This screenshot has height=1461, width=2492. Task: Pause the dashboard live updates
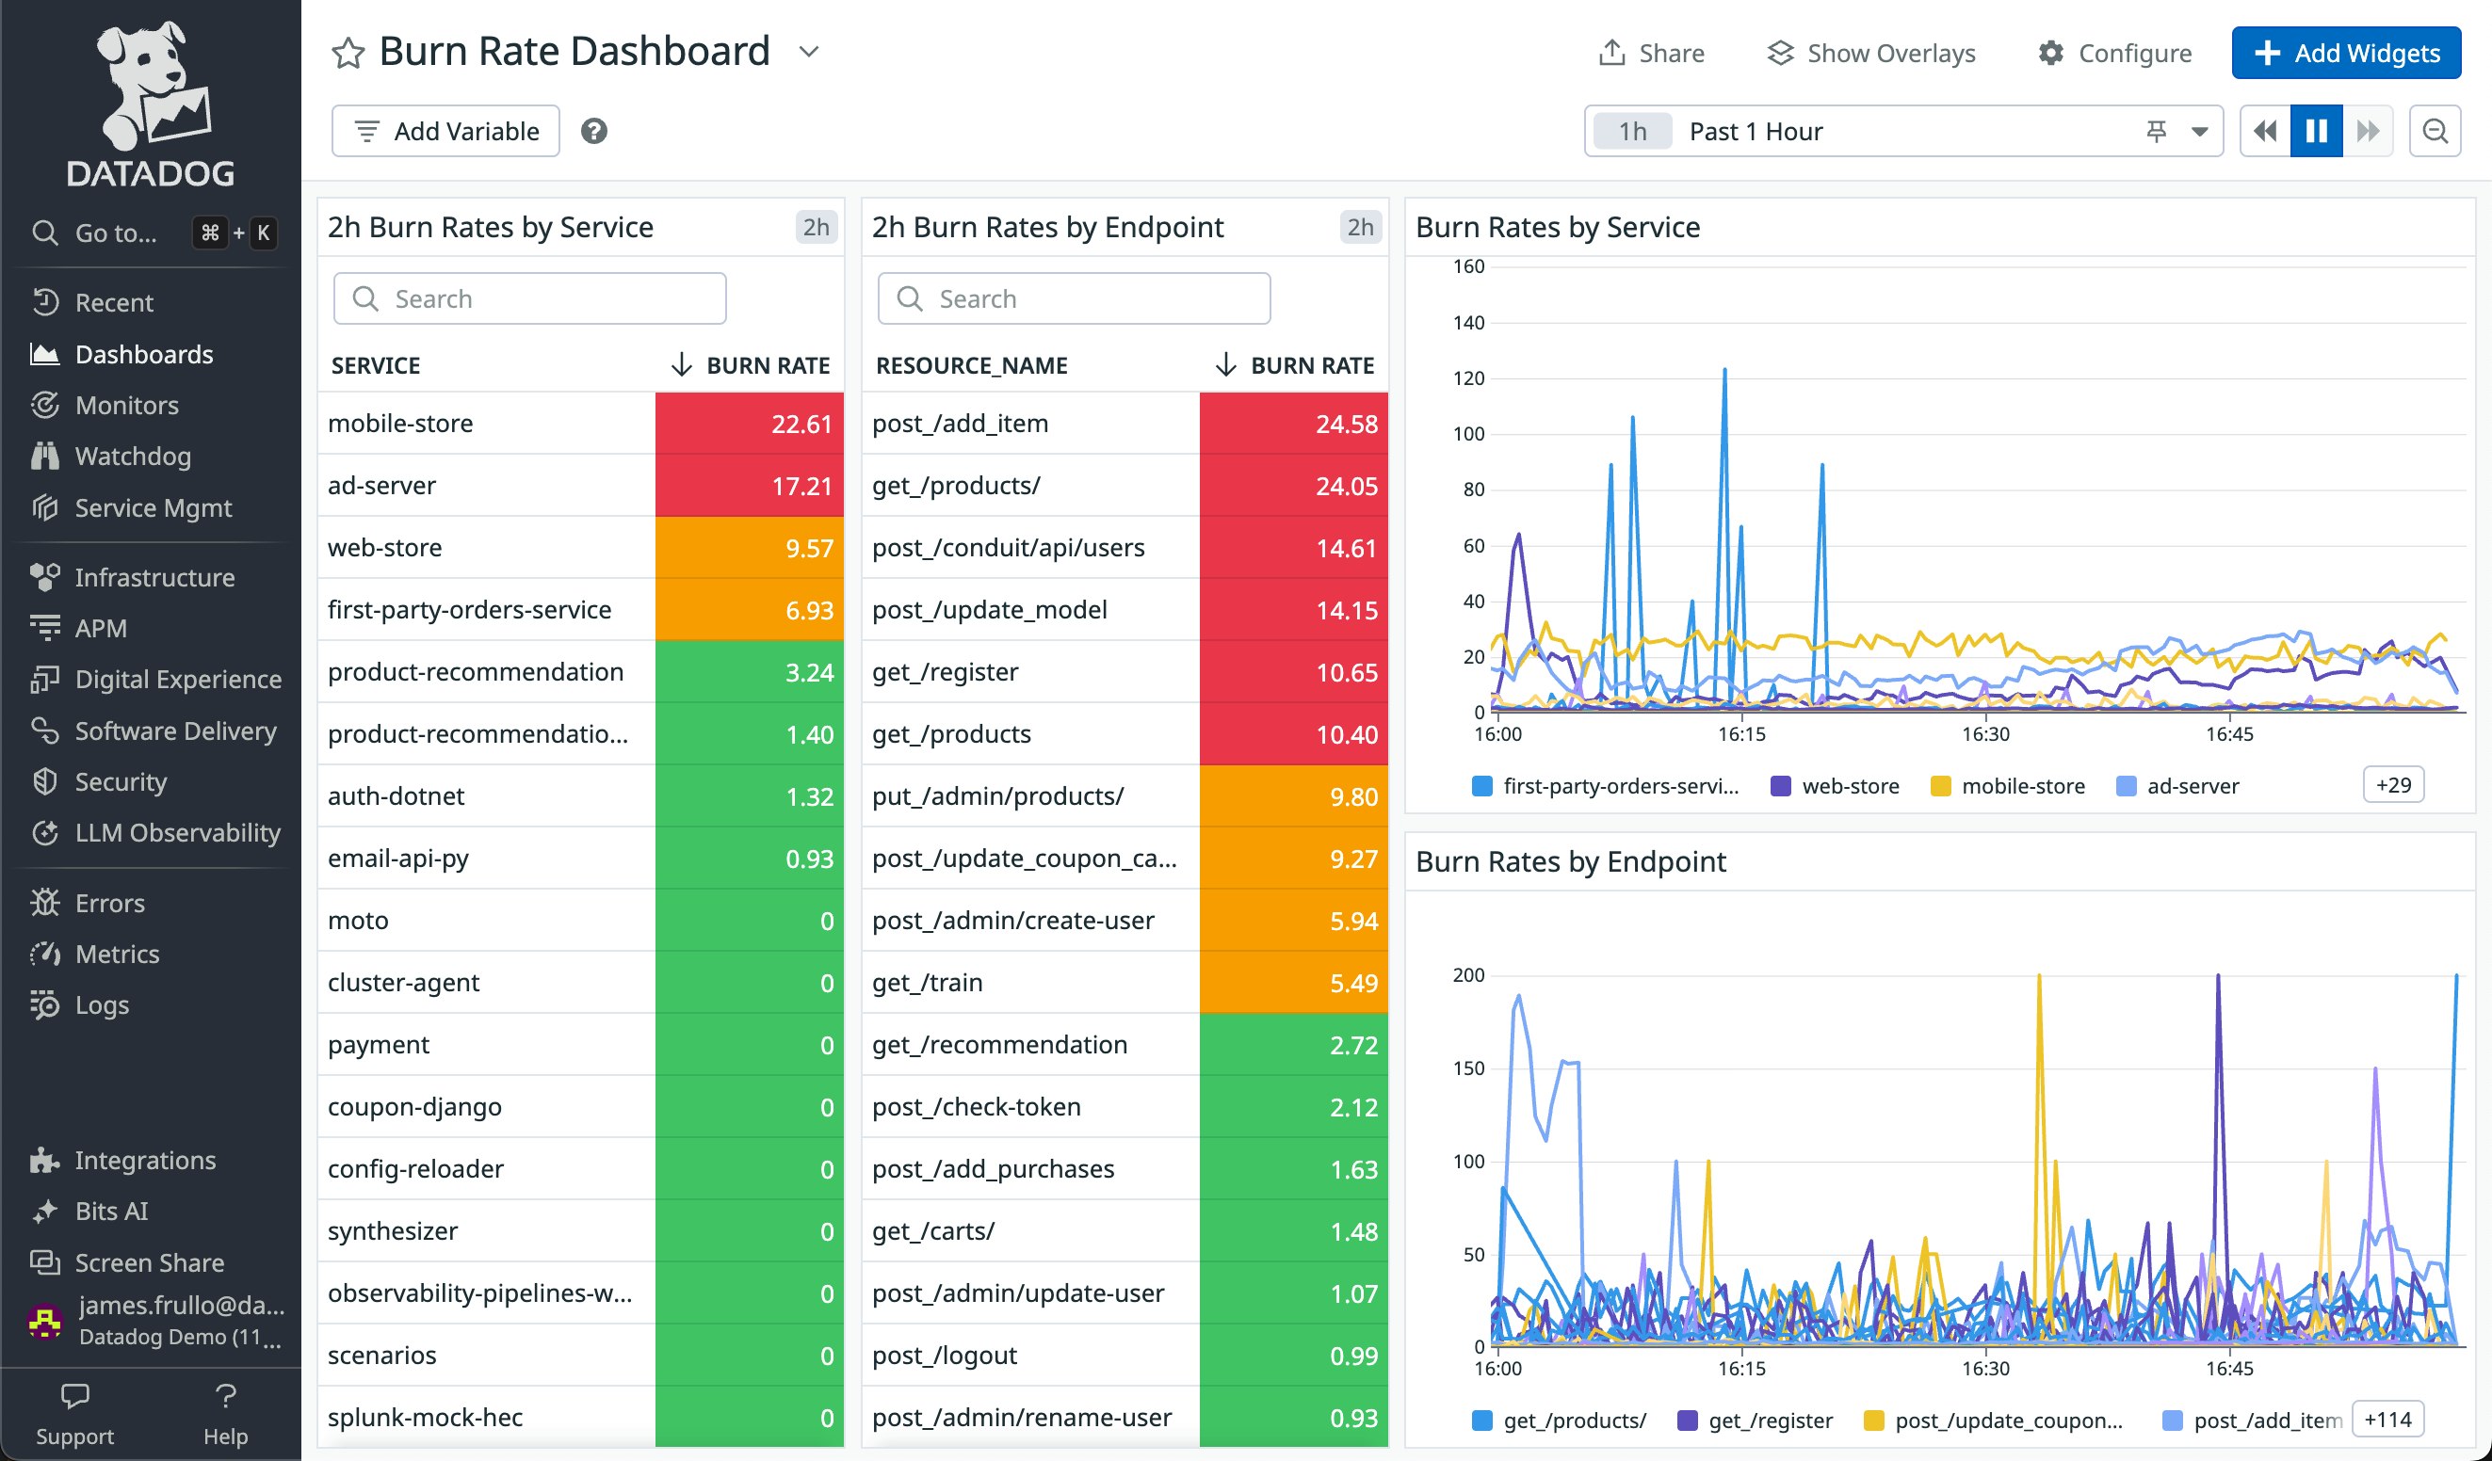(2315, 130)
